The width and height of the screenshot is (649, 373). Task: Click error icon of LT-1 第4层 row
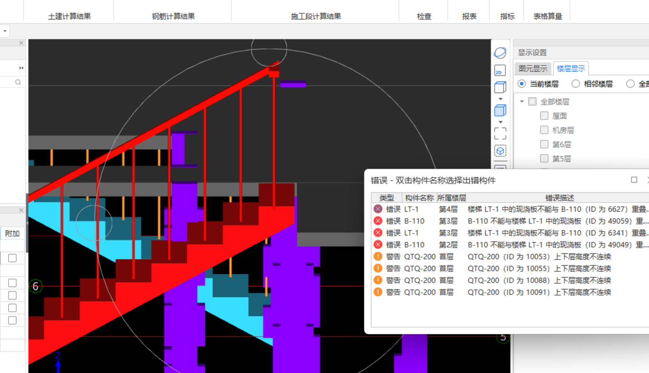tap(378, 209)
